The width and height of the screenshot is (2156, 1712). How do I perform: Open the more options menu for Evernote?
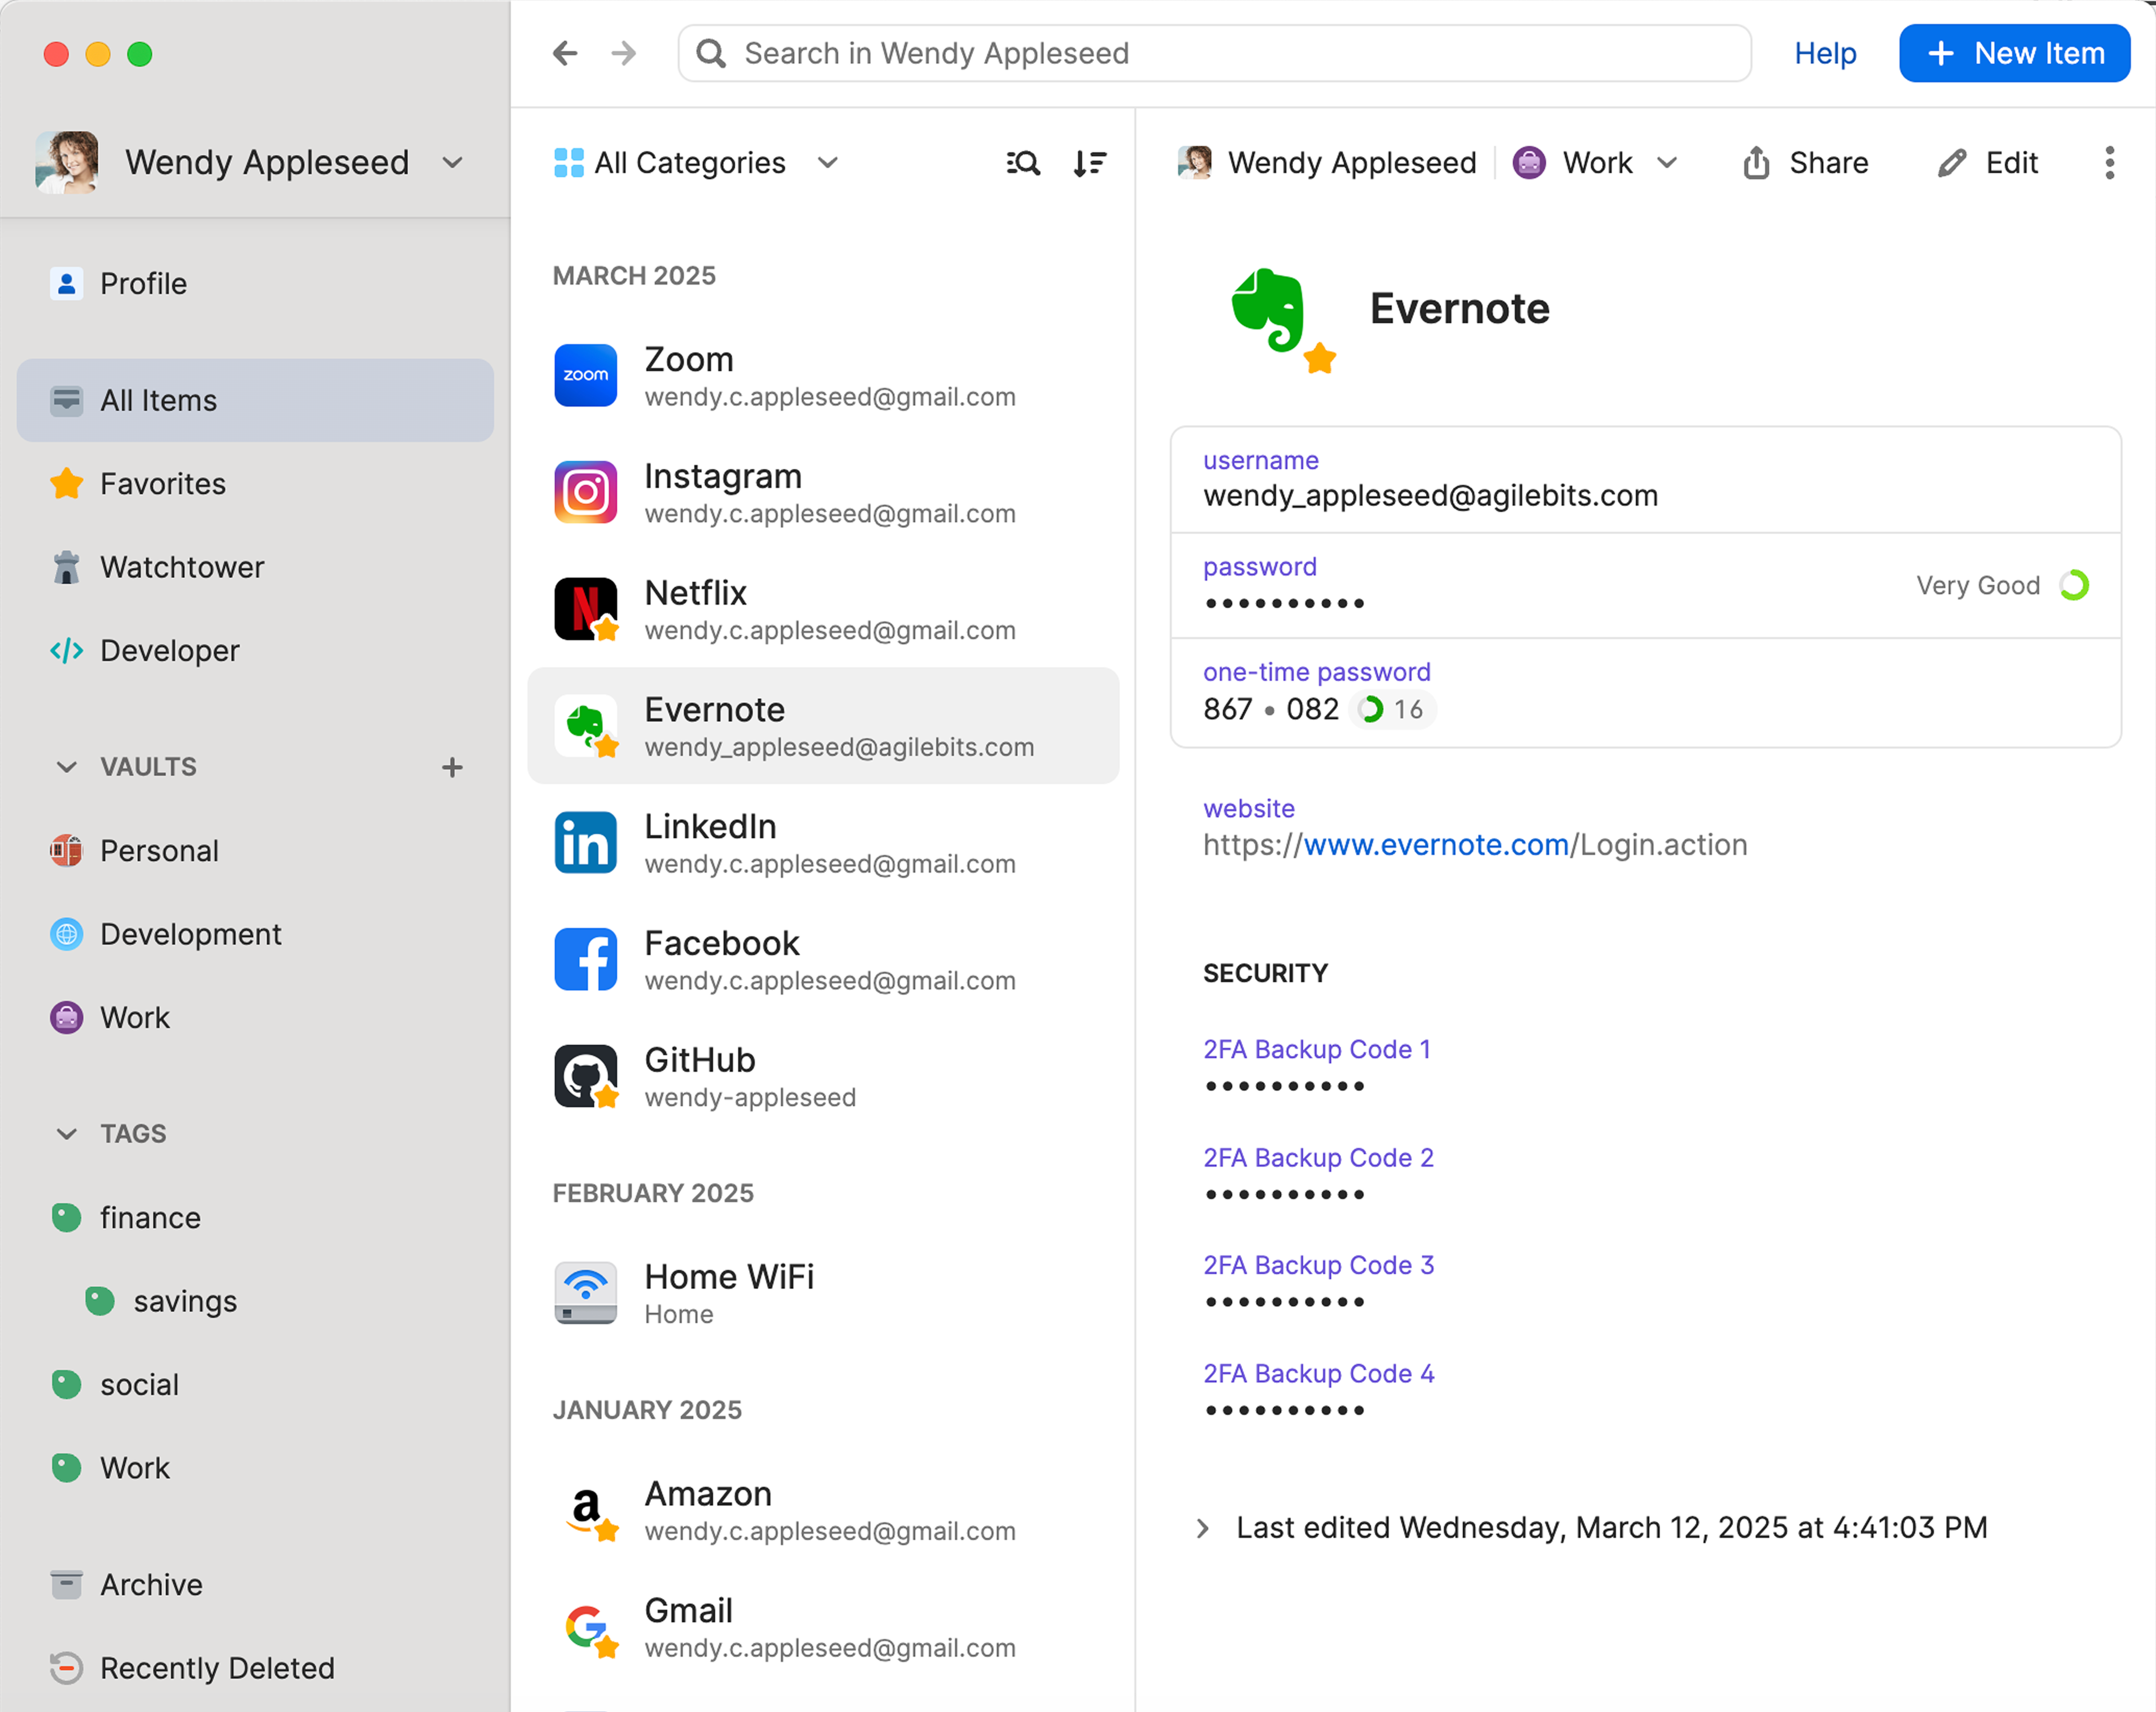tap(2109, 162)
